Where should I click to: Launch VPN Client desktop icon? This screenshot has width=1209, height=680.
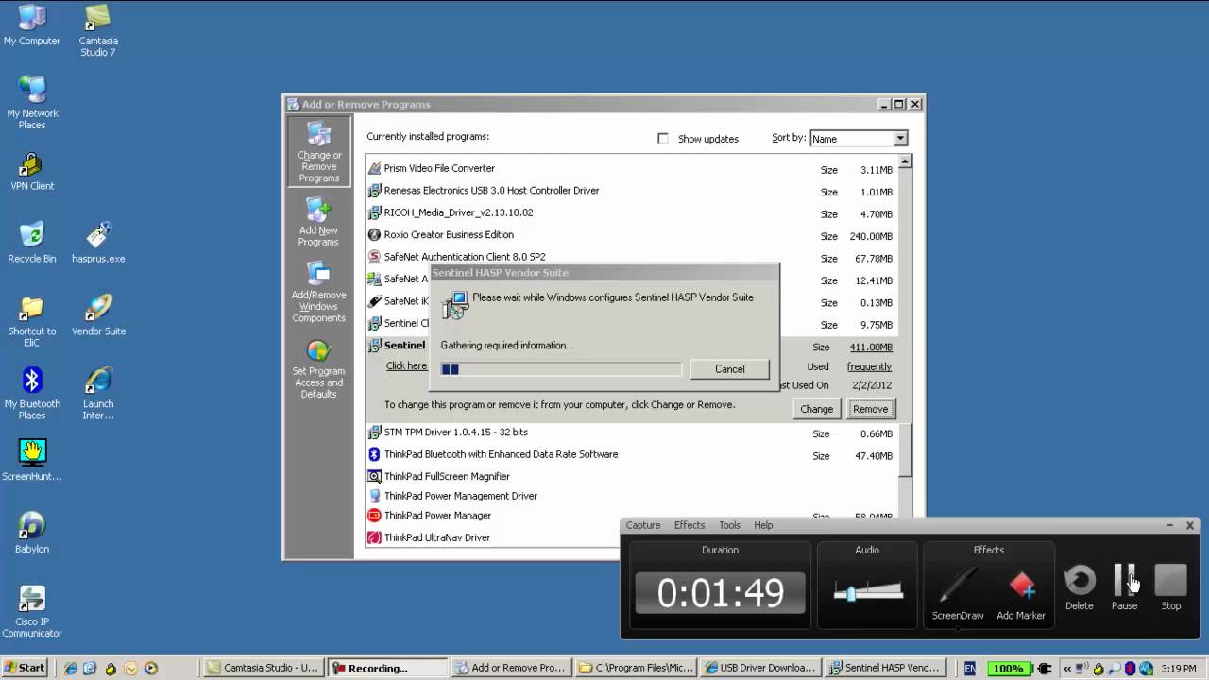tap(32, 171)
